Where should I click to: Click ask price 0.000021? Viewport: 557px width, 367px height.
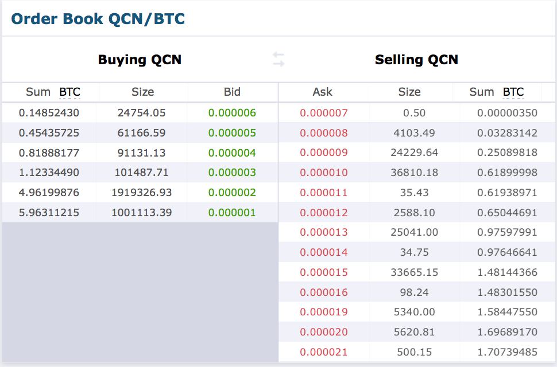coord(324,352)
